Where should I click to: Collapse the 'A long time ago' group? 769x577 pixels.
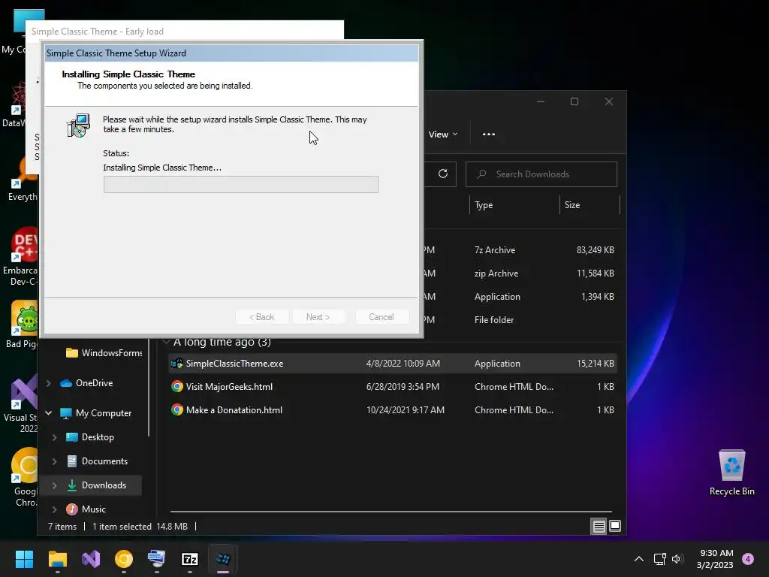tap(166, 342)
